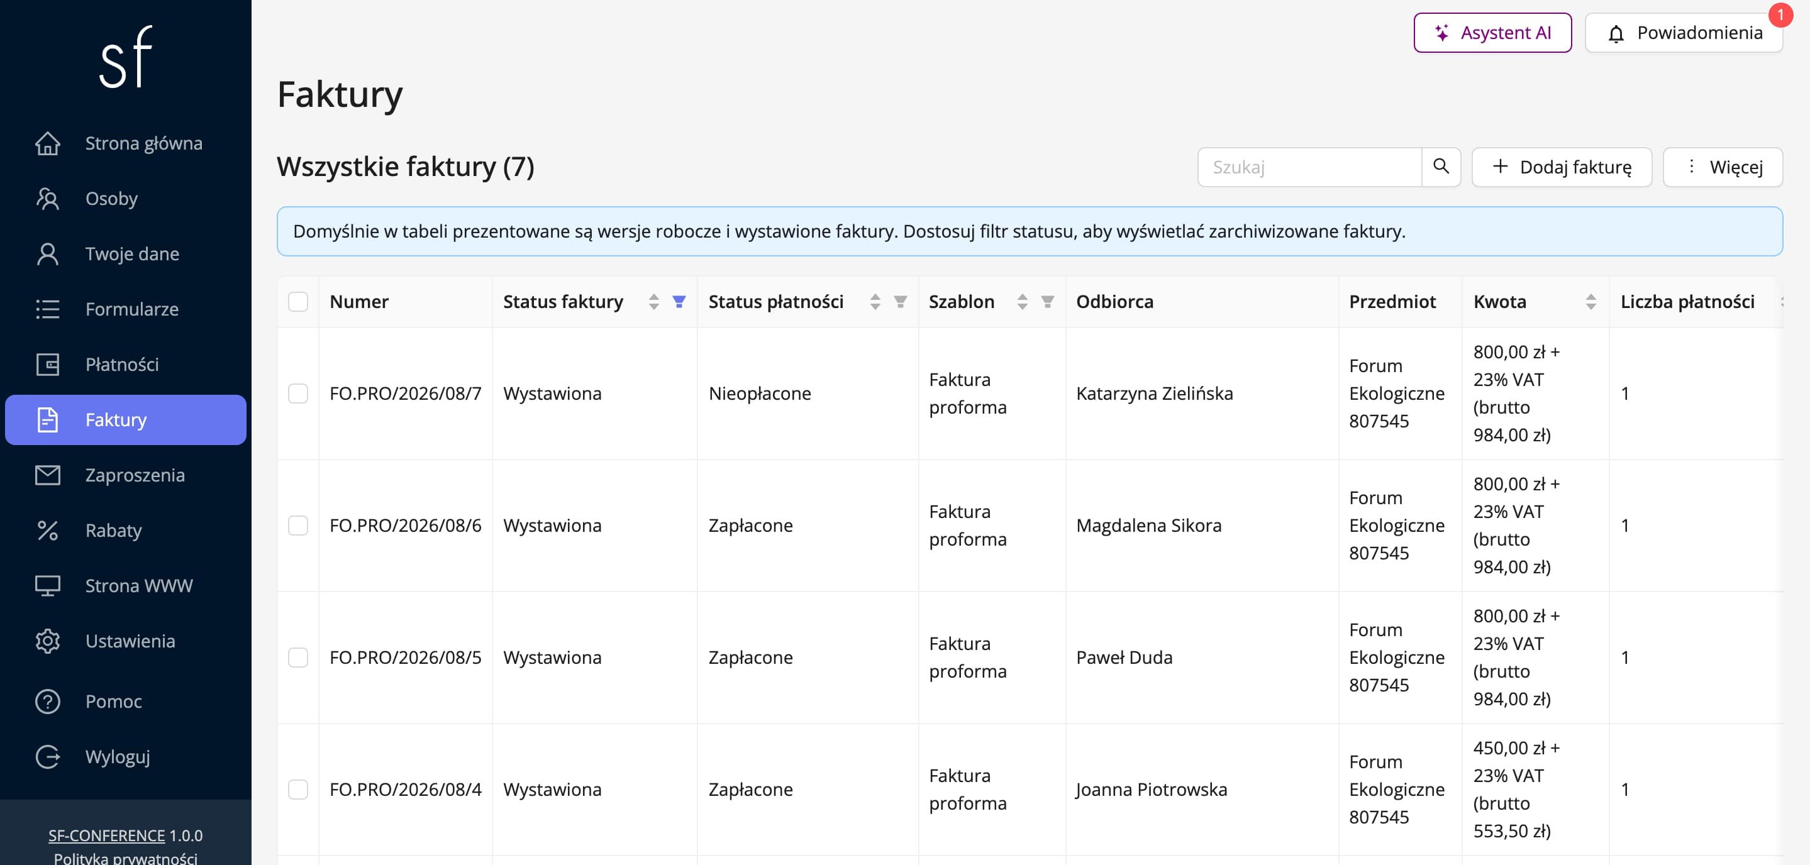This screenshot has height=865, width=1810.
Task: Click the people icon next to Osoby
Action: 48,199
